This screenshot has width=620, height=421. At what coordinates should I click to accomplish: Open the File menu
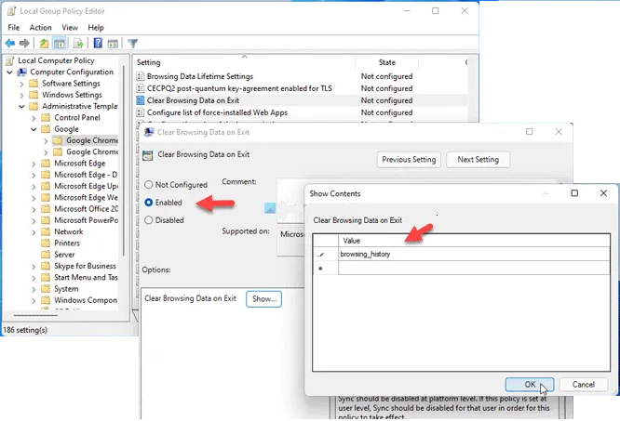tap(13, 28)
